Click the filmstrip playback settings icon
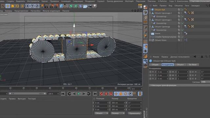210x118 pixels. click(x=140, y=94)
